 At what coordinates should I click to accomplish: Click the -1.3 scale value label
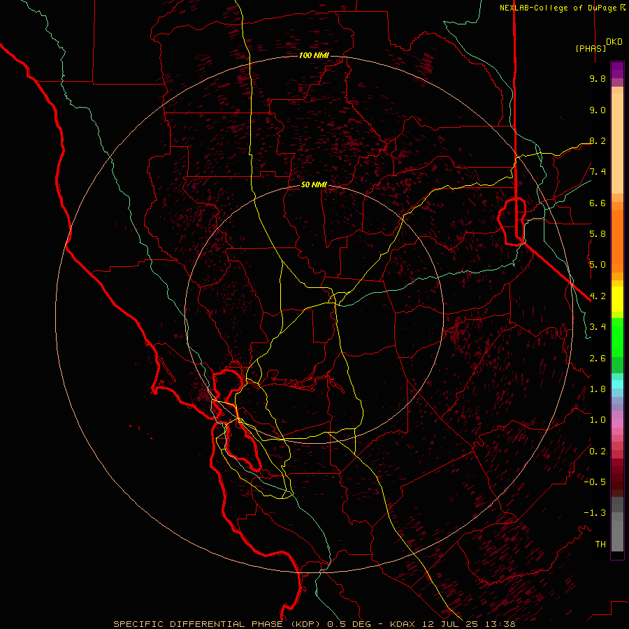pos(595,513)
